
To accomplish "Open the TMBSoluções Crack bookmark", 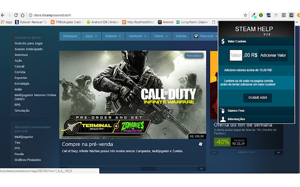I will pos(66,22).
